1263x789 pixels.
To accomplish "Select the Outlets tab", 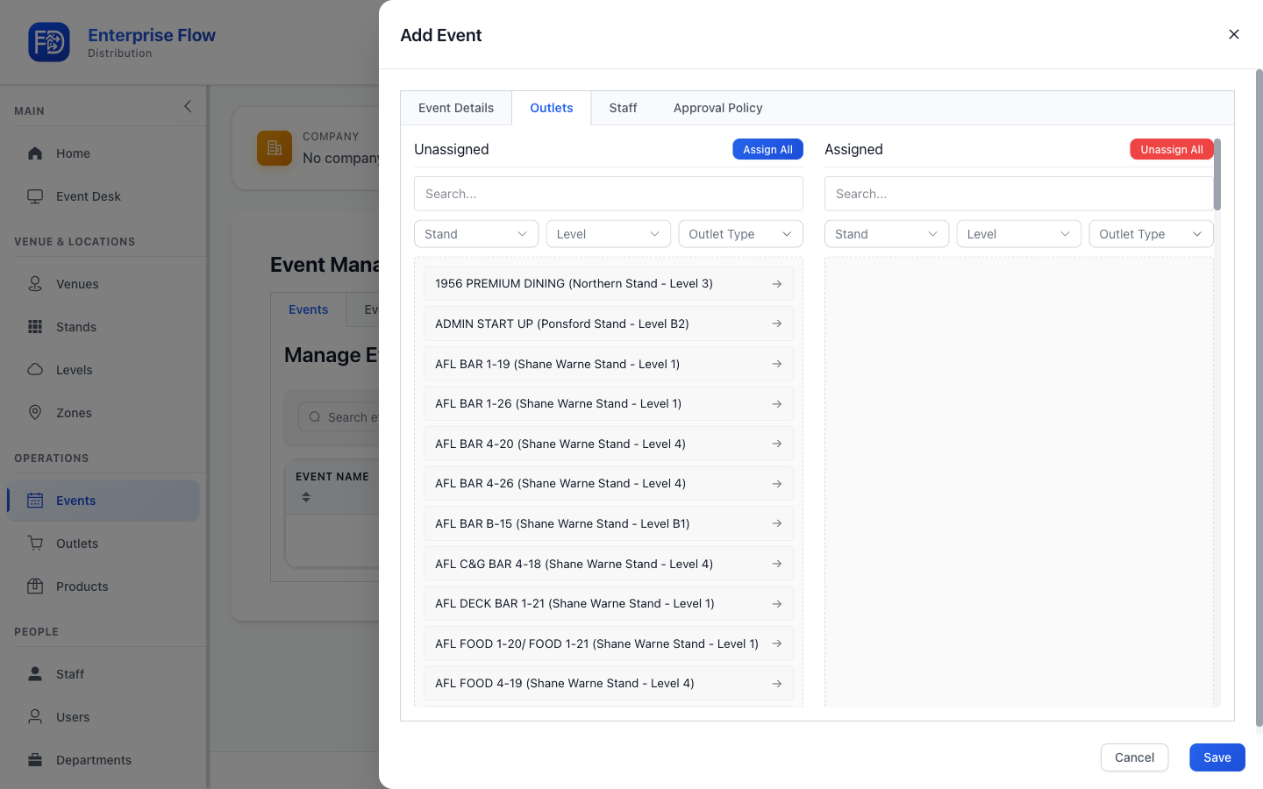I will click(552, 108).
